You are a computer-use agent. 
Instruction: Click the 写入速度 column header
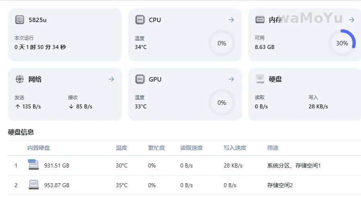[235, 148]
